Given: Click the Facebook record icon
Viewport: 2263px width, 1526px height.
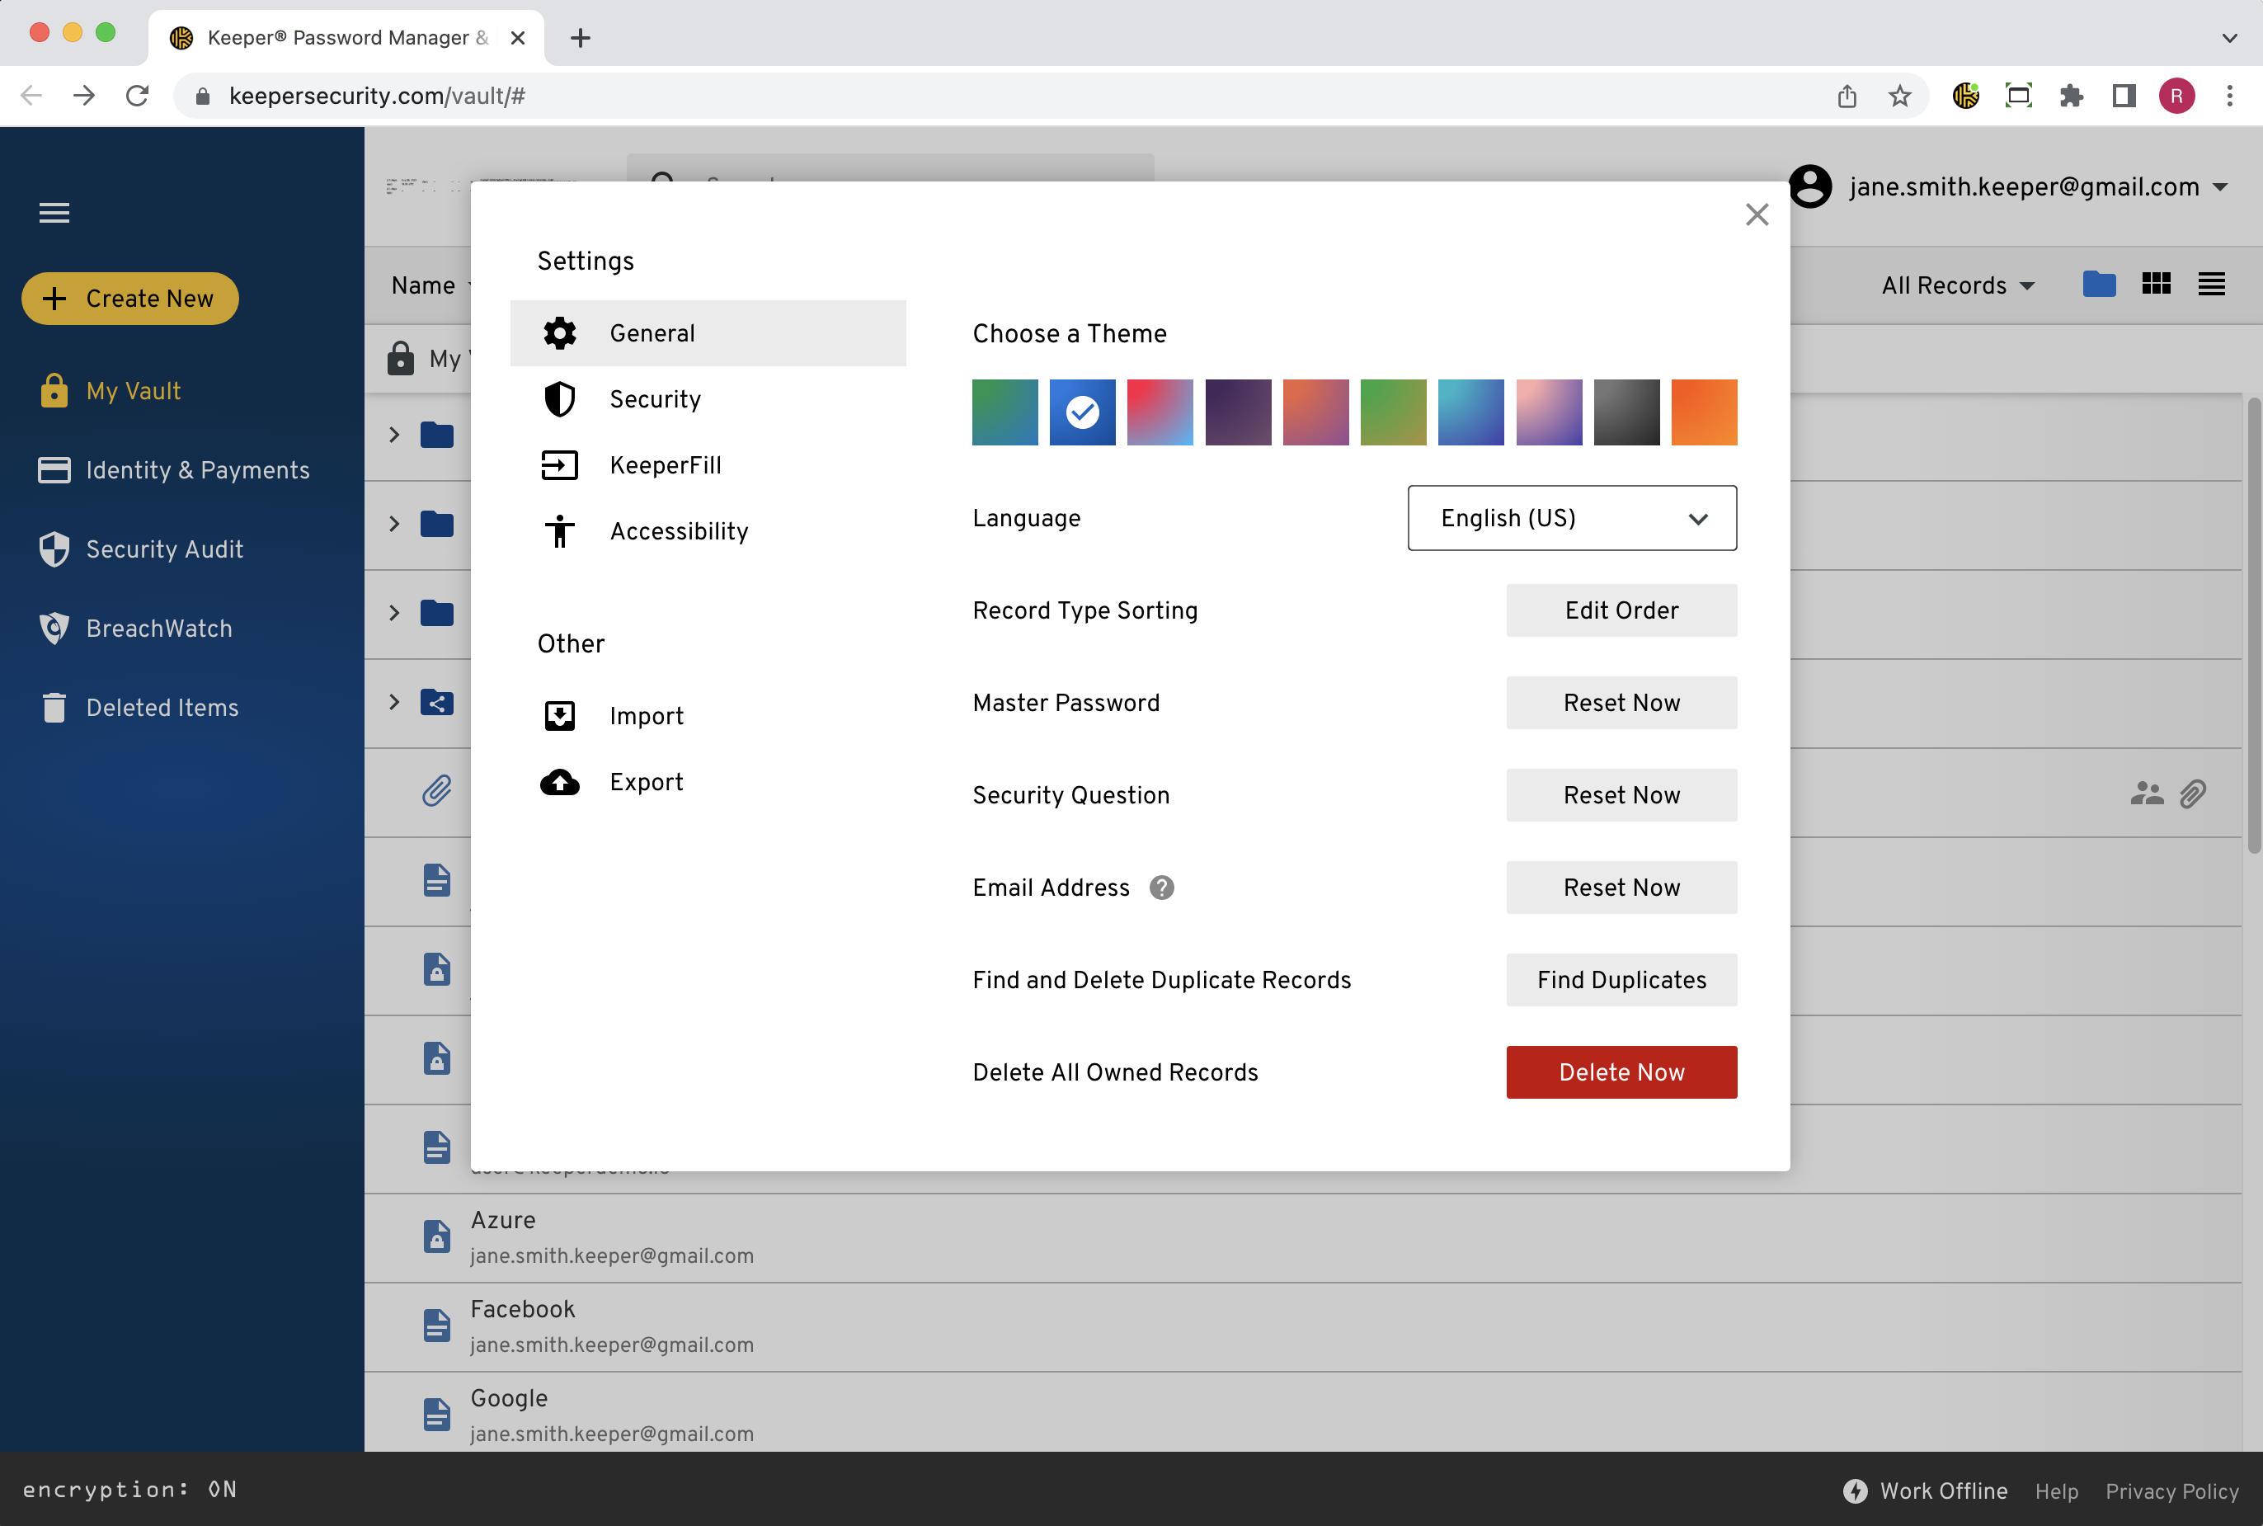Looking at the screenshot, I should click(x=437, y=1326).
